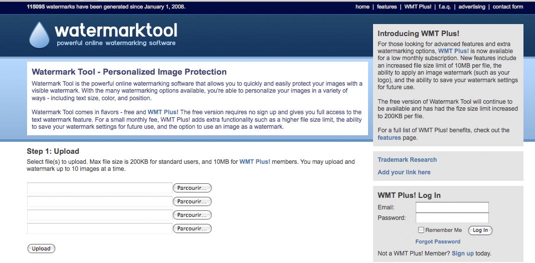The height and width of the screenshot is (263, 535).
Task: Click the Add your link here link
Action: click(404, 172)
